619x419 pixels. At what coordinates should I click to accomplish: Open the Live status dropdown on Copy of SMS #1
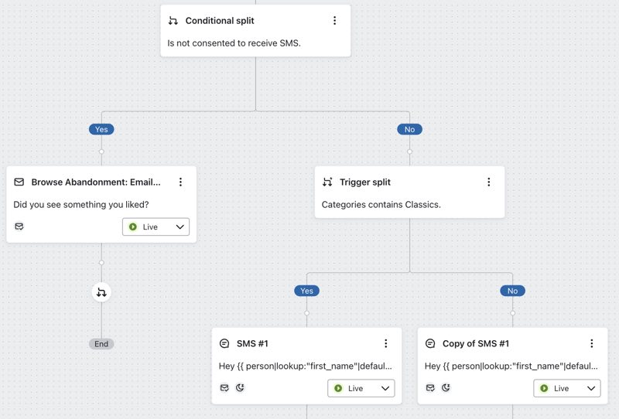pos(567,388)
